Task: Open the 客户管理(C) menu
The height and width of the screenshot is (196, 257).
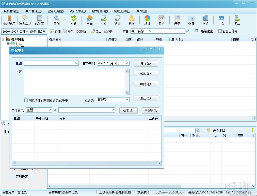Action: click(x=34, y=11)
